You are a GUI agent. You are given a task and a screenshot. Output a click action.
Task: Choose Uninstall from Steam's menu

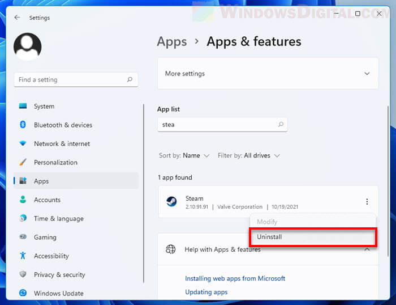pos(313,237)
